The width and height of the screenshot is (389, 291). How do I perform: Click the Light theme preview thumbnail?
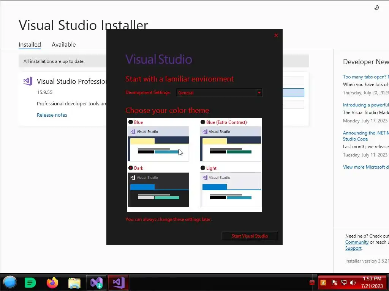pos(231,190)
